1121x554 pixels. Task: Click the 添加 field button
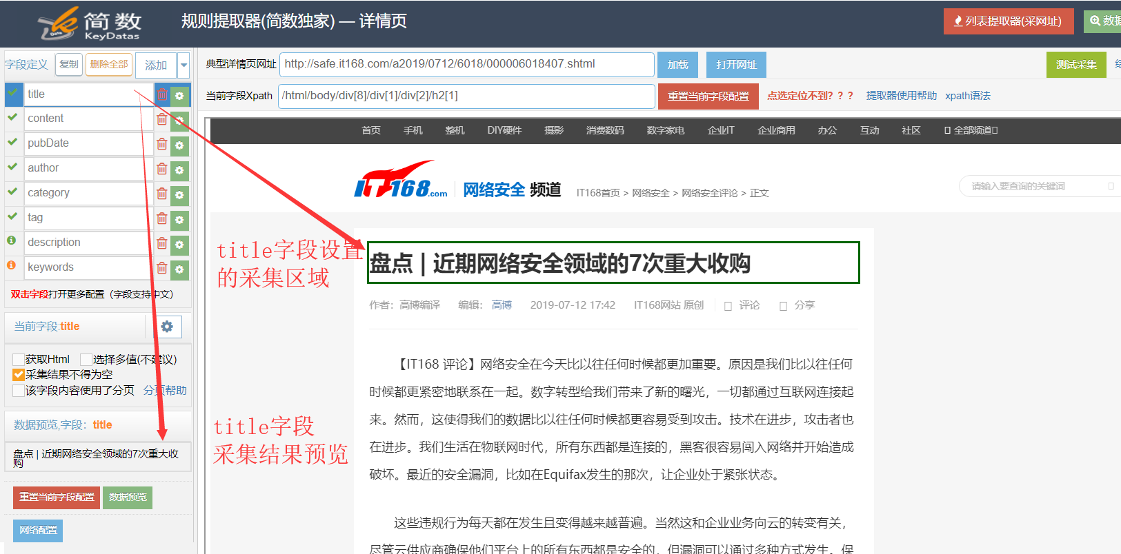click(x=156, y=65)
